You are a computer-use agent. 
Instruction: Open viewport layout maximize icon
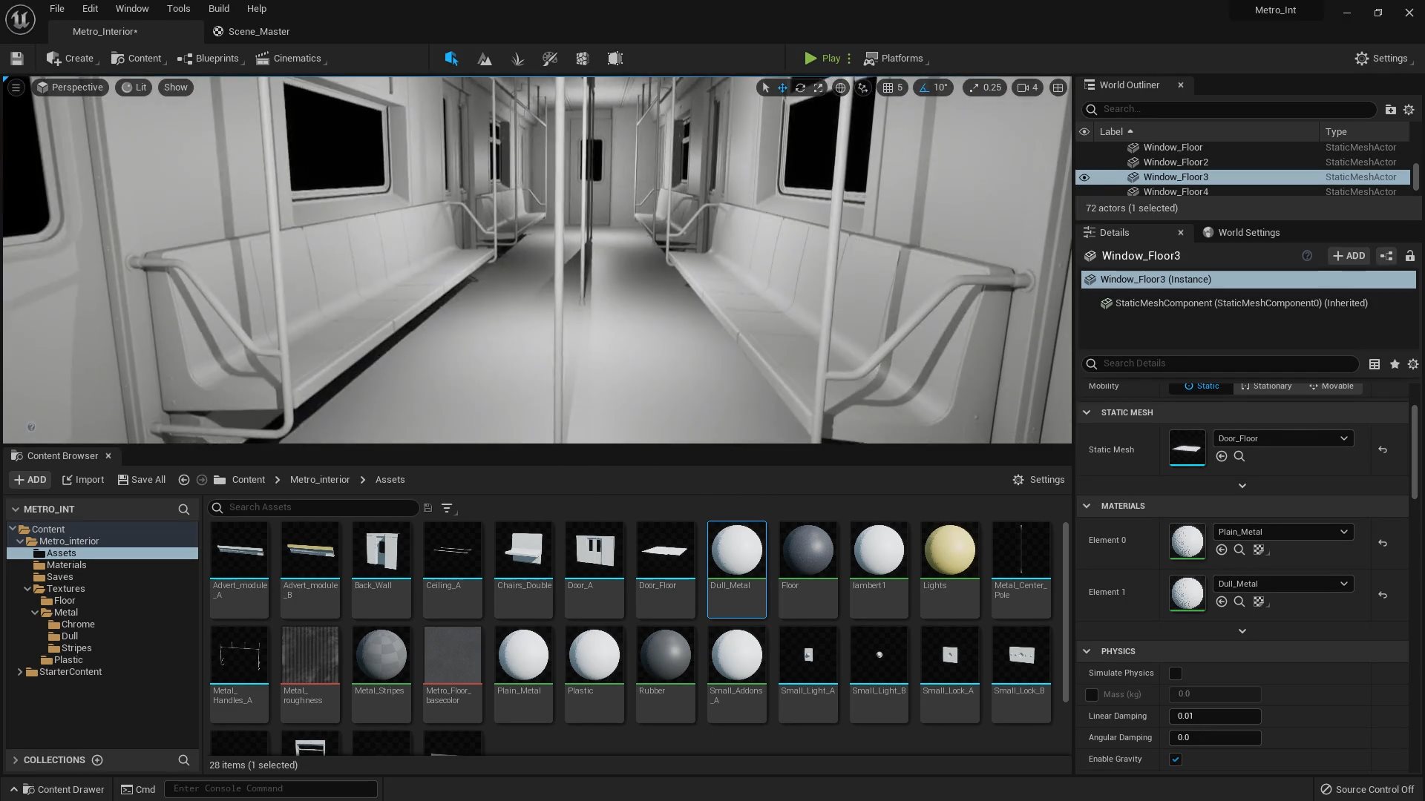1058,88
